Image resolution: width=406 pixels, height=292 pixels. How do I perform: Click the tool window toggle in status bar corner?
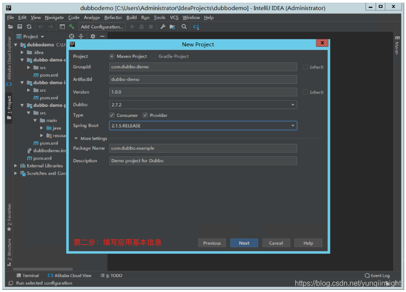pos(11,283)
